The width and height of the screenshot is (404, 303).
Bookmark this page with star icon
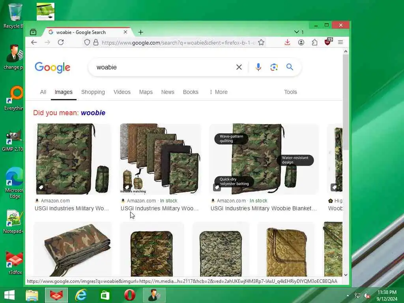pyautogui.click(x=261, y=43)
